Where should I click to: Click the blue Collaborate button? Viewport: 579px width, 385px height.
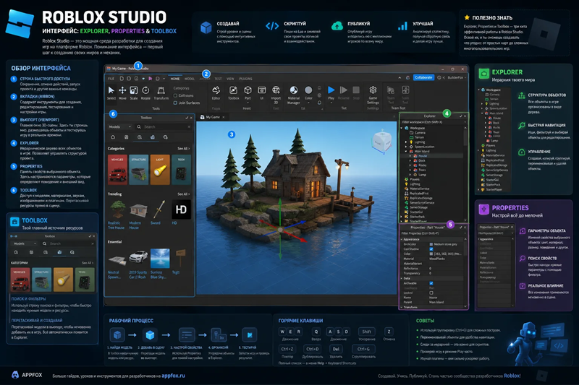(423, 78)
